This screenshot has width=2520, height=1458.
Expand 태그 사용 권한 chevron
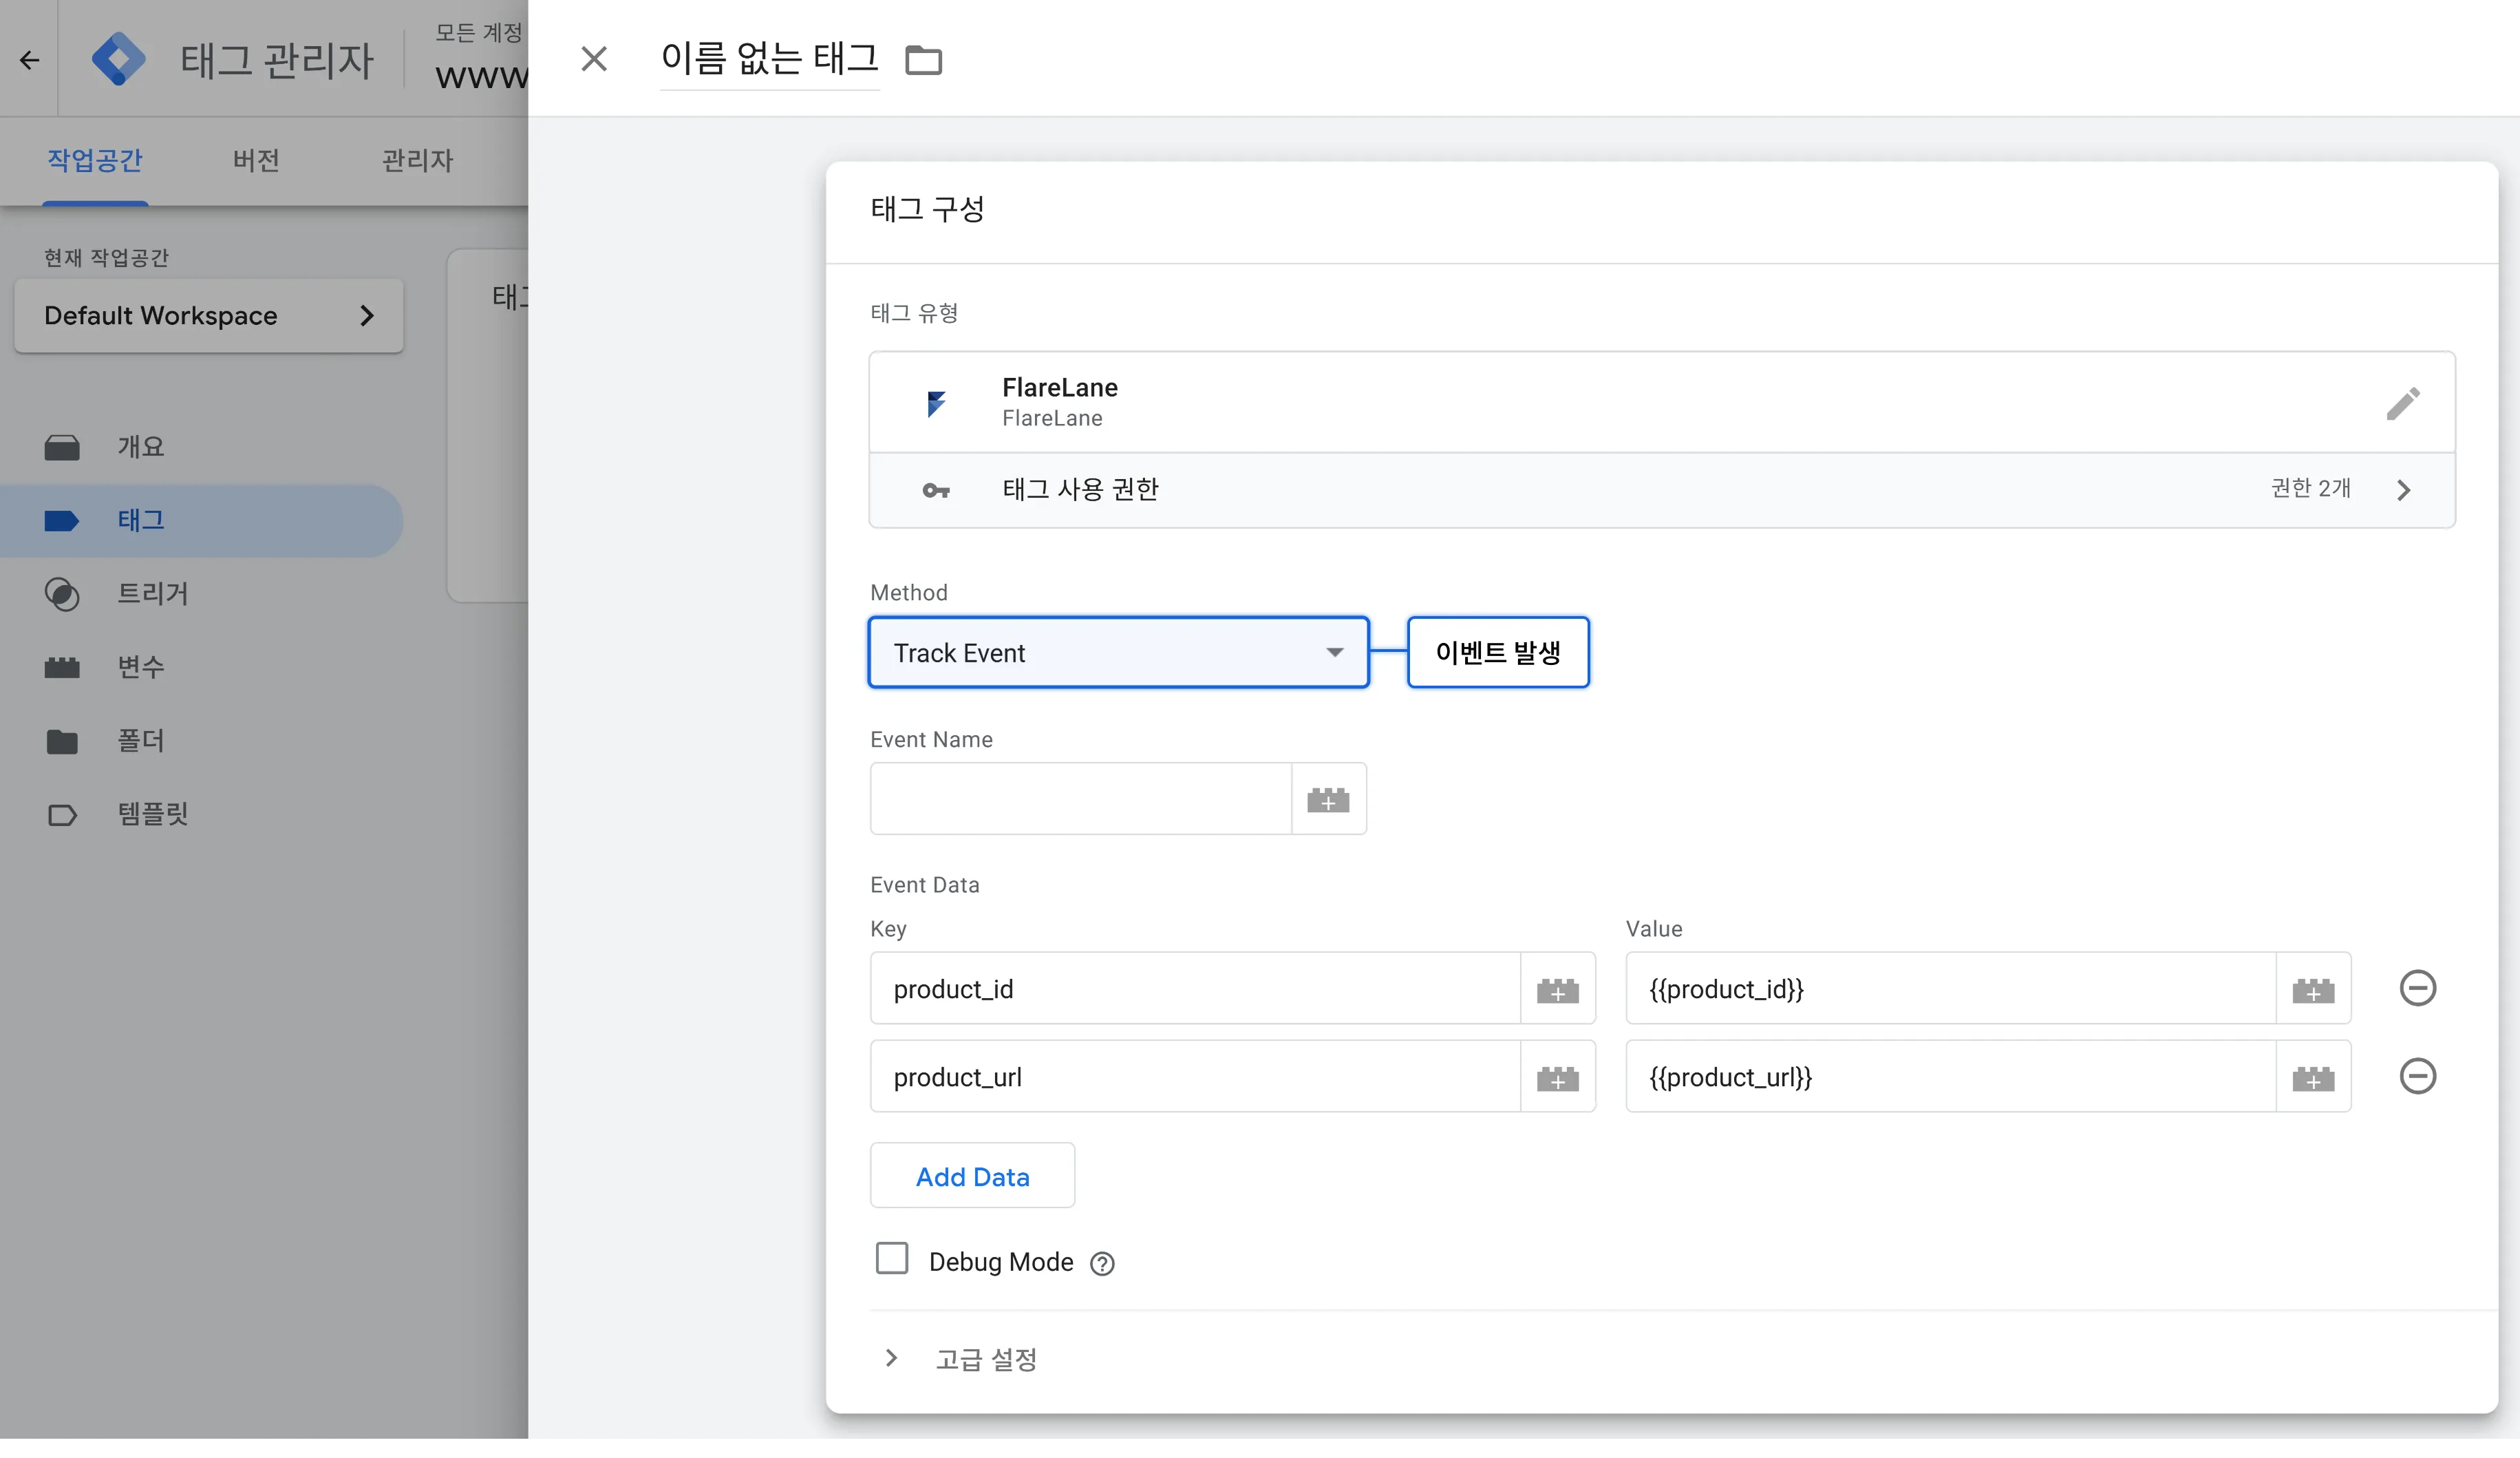tap(2404, 490)
